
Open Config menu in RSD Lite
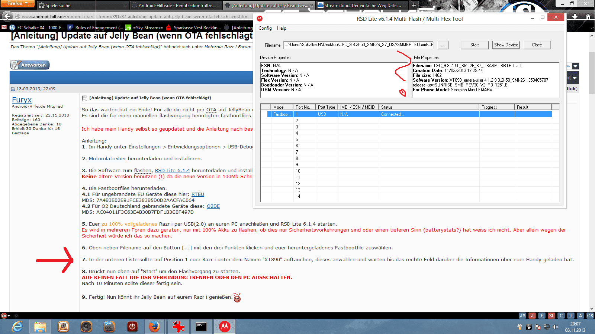(265, 28)
